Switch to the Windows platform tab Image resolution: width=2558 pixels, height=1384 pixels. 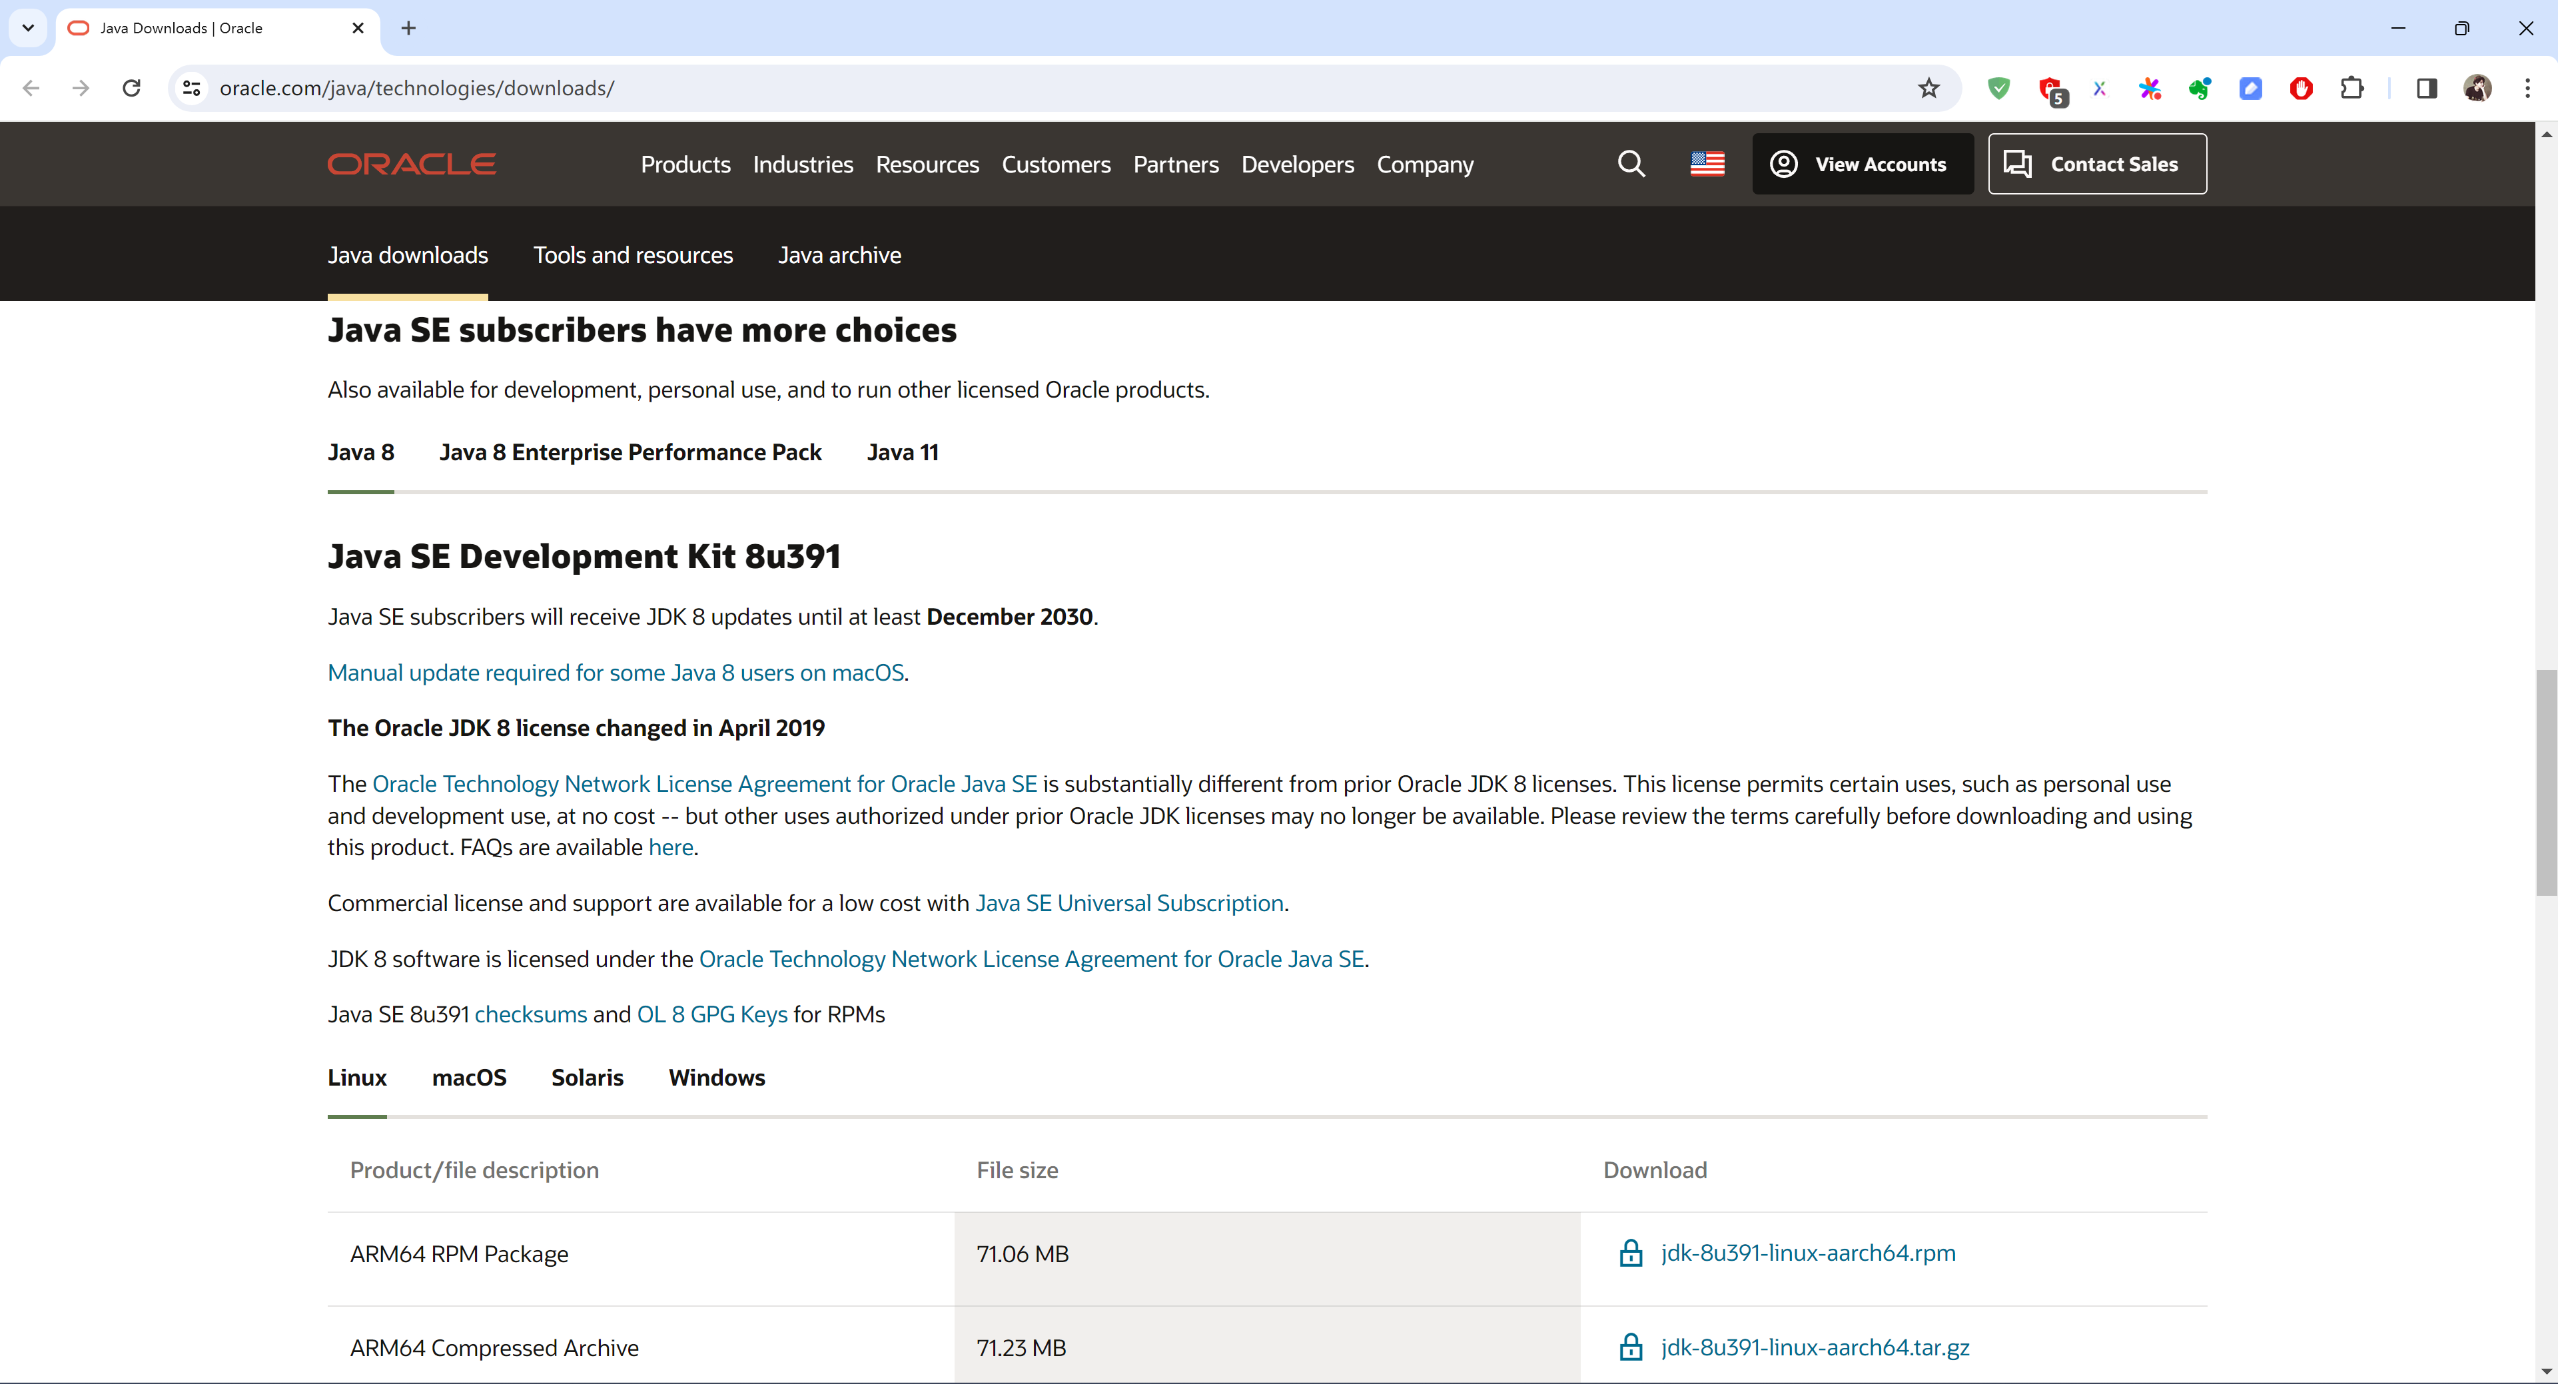click(717, 1078)
